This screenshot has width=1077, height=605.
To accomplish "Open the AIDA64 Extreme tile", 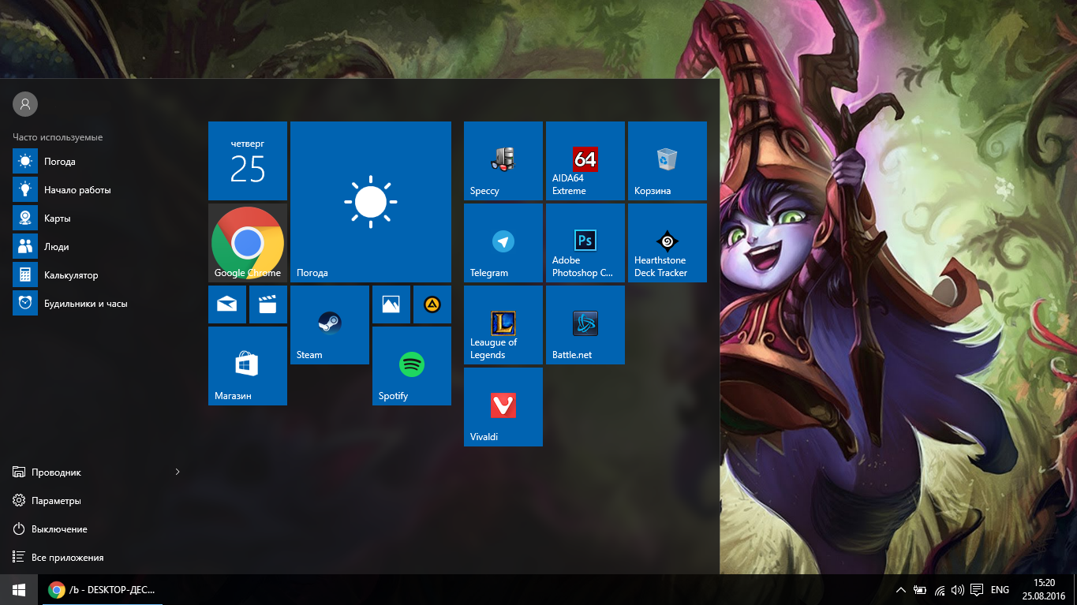I will [585, 161].
